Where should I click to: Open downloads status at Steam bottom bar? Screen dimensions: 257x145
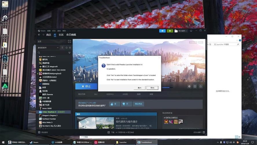[x=121, y=132]
